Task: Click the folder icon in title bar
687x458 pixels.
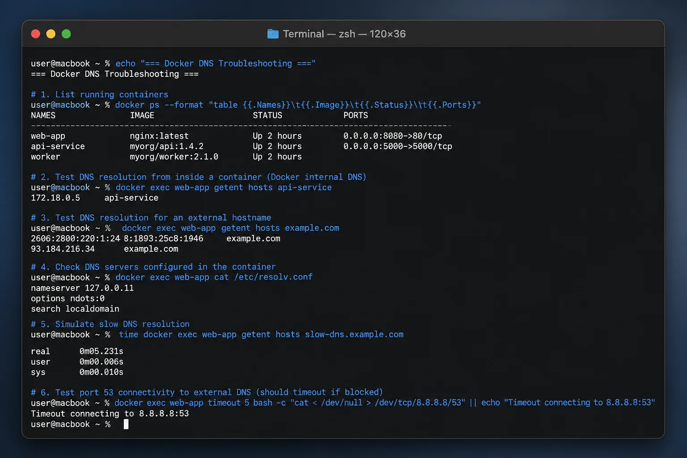Action: [273, 34]
